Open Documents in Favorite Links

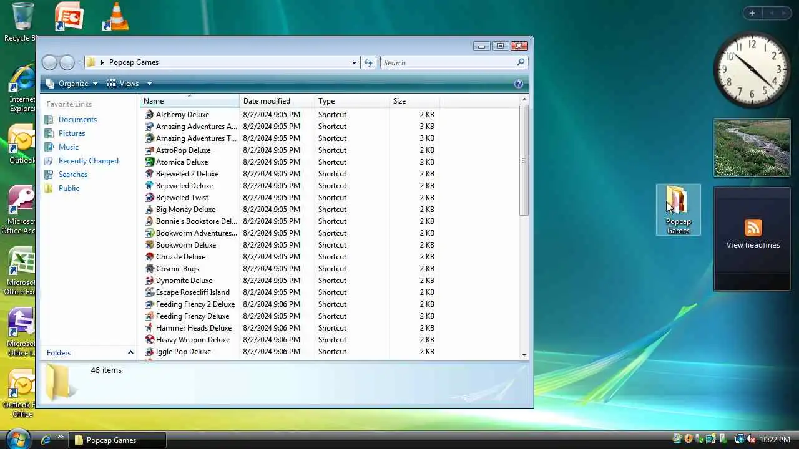pos(77,120)
